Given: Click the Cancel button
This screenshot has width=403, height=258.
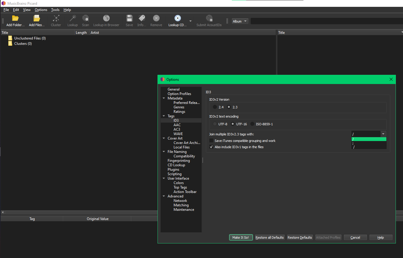Looking at the screenshot, I should click(x=355, y=238).
